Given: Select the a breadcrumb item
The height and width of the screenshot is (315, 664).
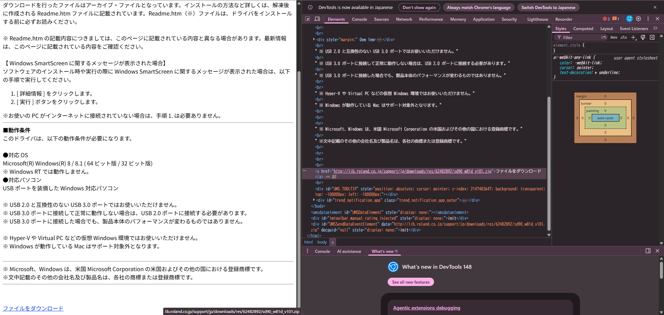Looking at the screenshot, I should click(x=333, y=242).
